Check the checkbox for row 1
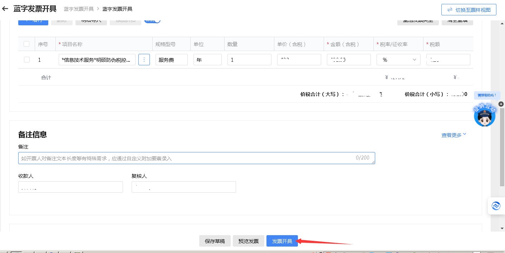 point(27,60)
